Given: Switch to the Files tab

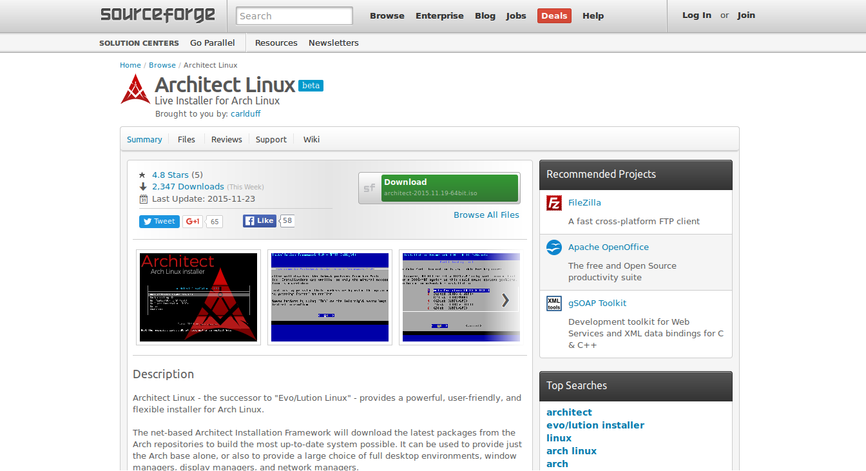Looking at the screenshot, I should coord(186,139).
